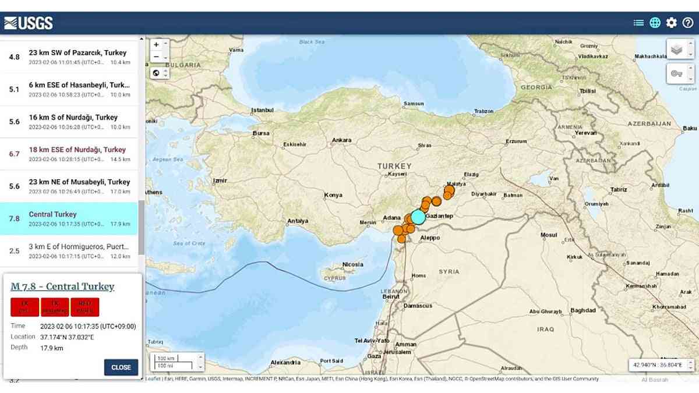Open the middle ShakeMap intensity badge
Image resolution: width=699 pixels, height=393 pixels.
(55, 307)
